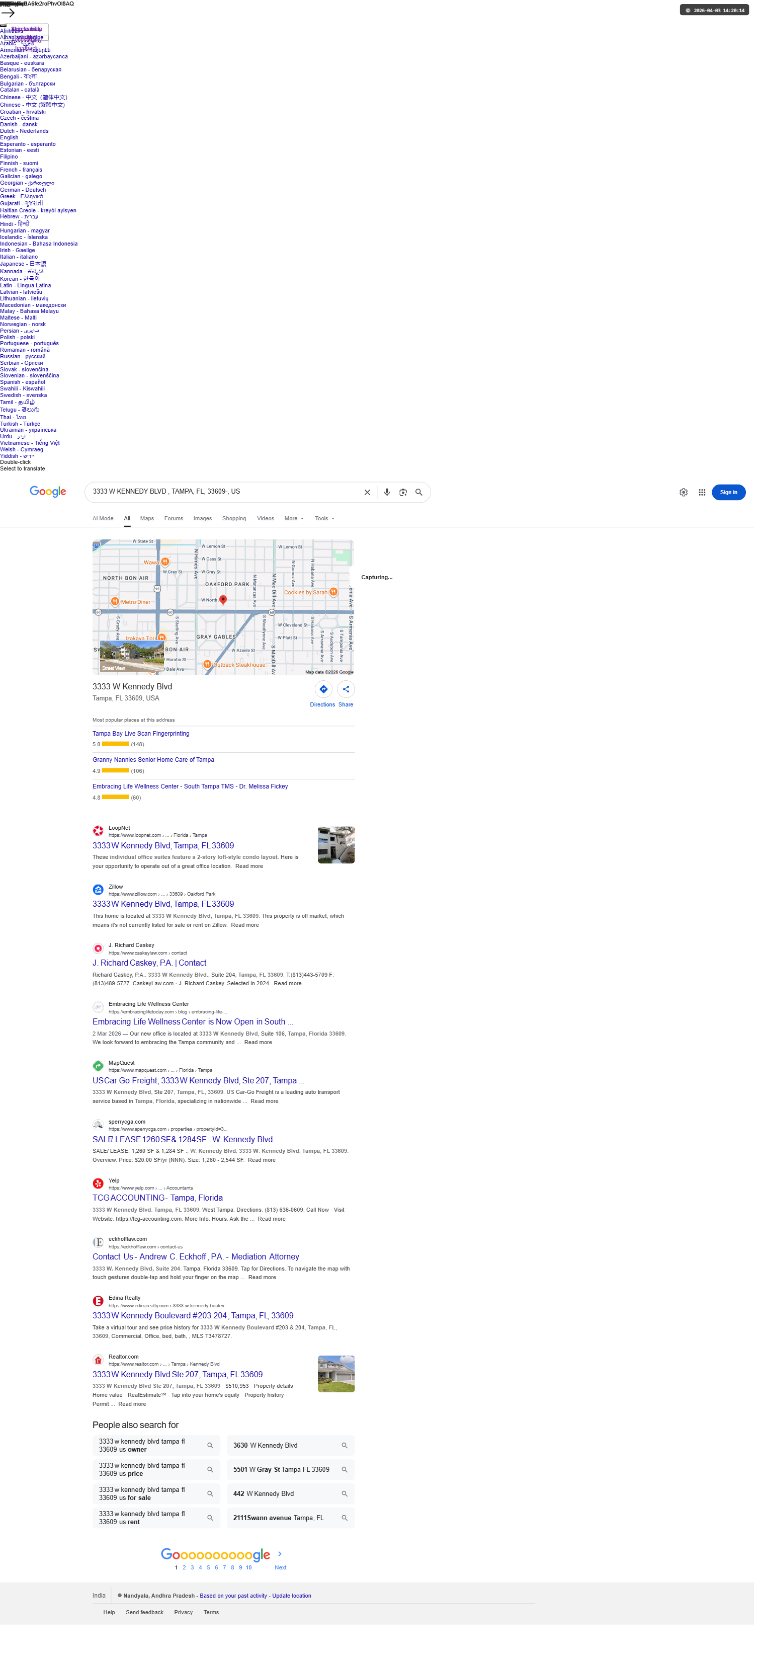Open the Zillow 3333 W Kennedy result
The height and width of the screenshot is (1660, 763).
[163, 904]
